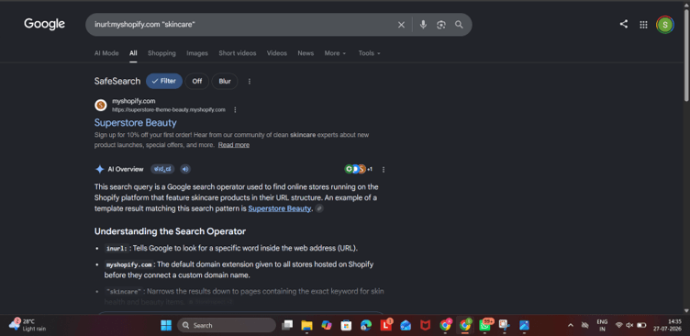Click the link chip after Superstore Beauty

click(x=319, y=208)
